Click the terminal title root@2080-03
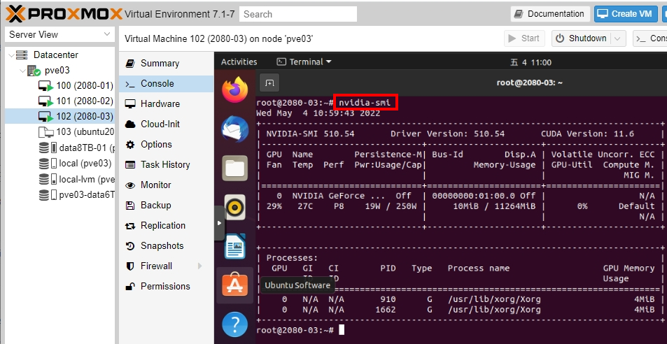Image resolution: width=667 pixels, height=344 pixels. (x=530, y=83)
